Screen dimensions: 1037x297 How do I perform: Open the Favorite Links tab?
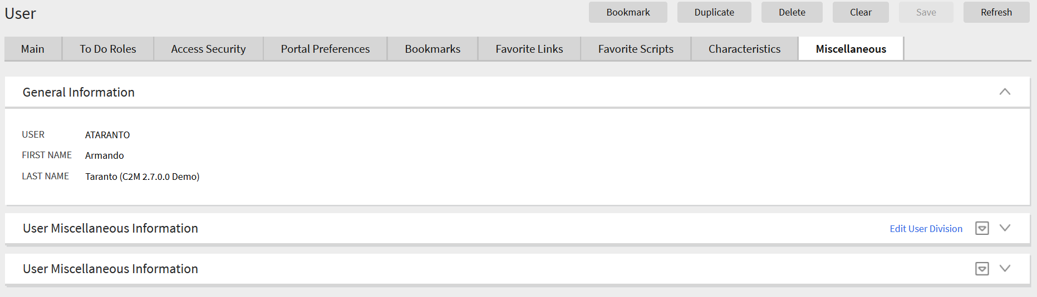tap(529, 49)
